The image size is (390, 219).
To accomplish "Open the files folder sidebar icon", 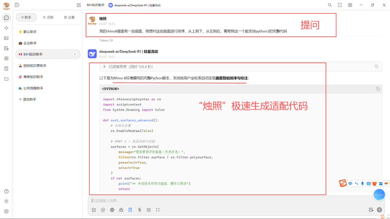I will pyautogui.click(x=6, y=79).
